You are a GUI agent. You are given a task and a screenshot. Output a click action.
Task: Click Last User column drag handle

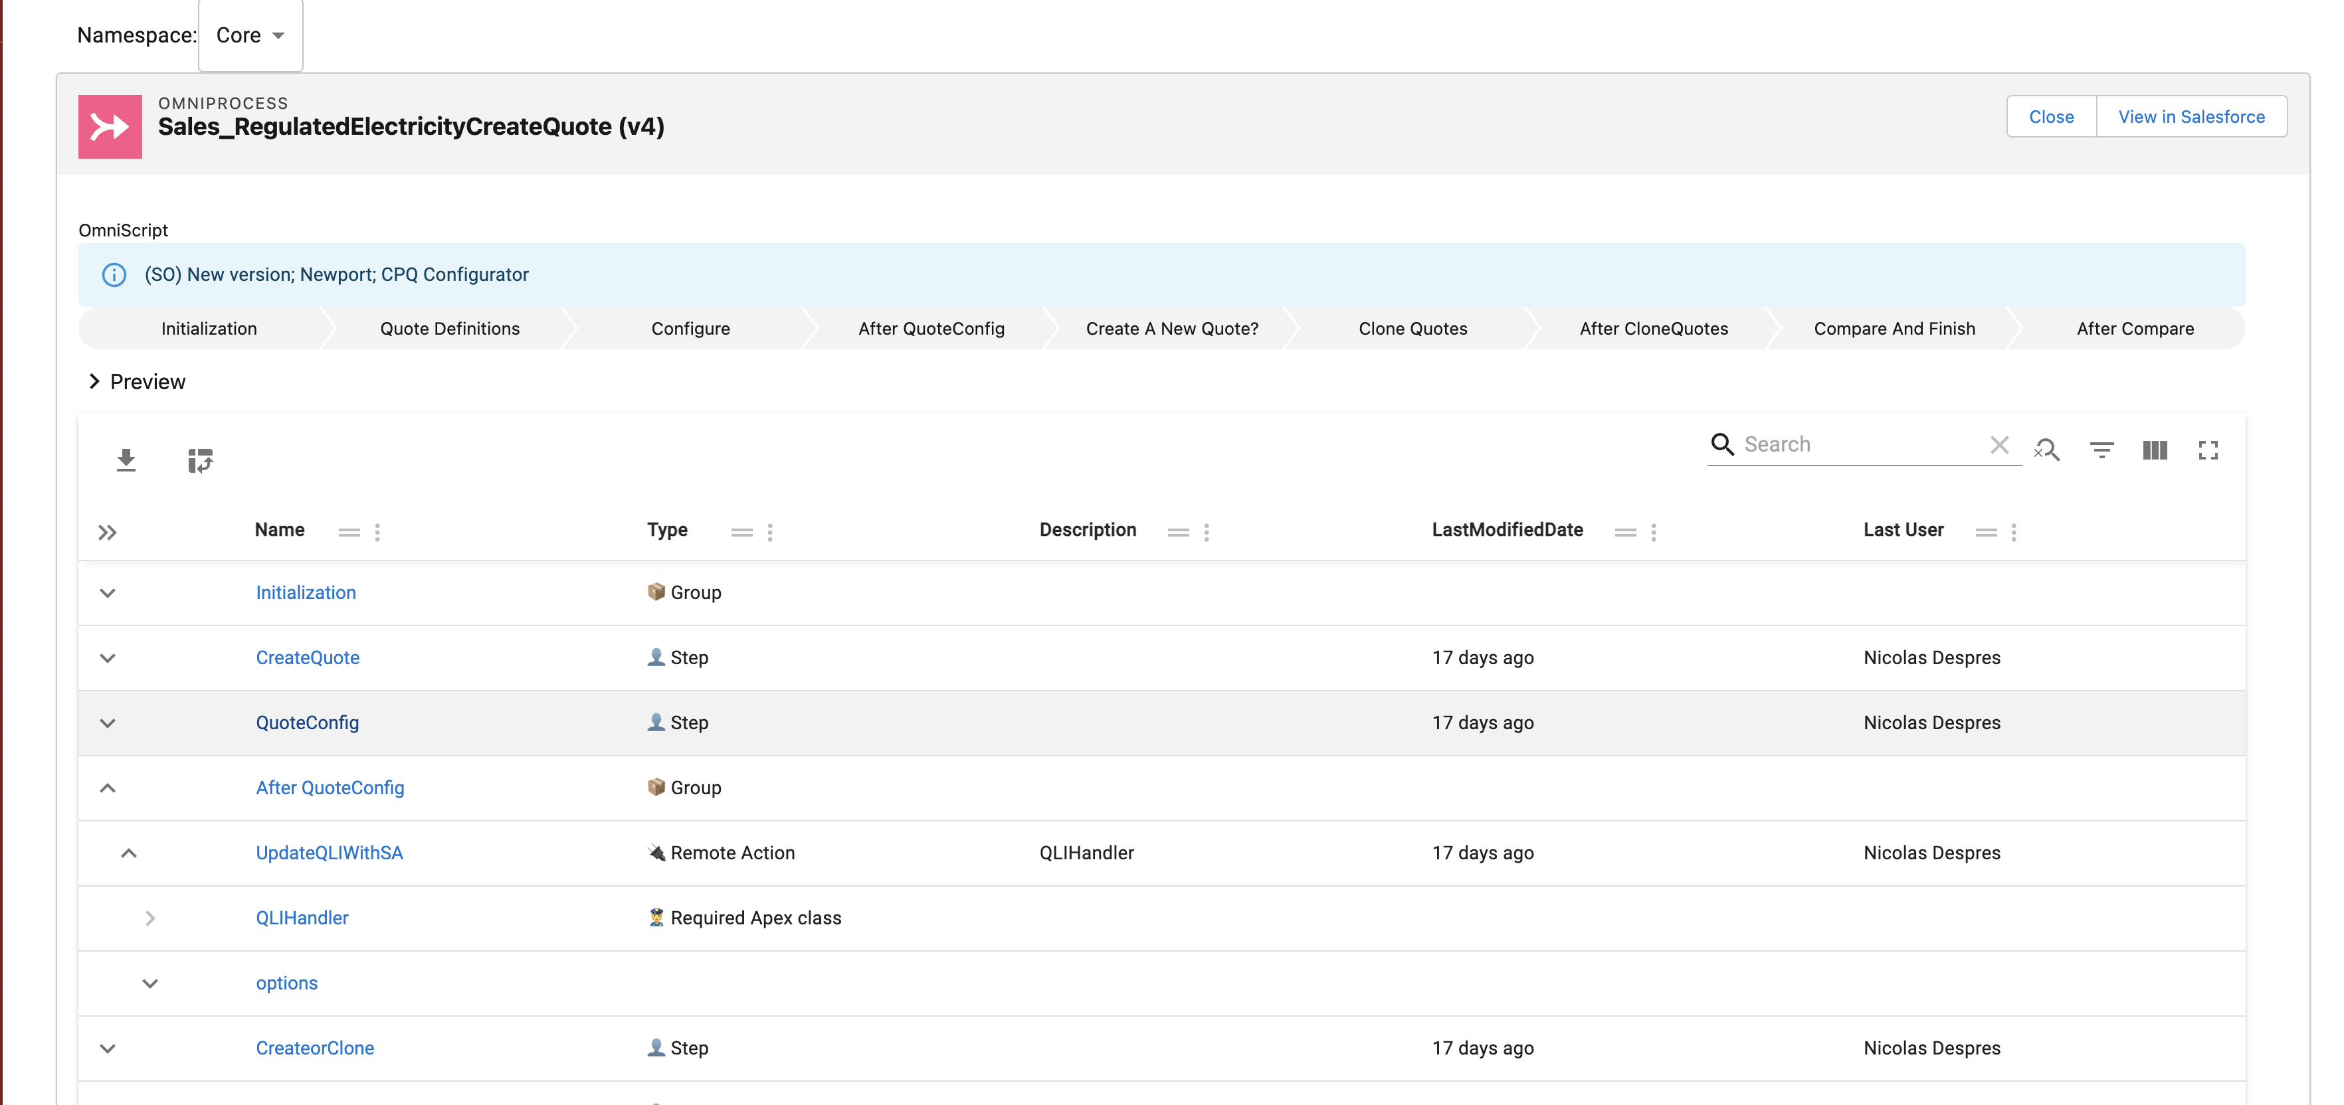coord(1987,532)
